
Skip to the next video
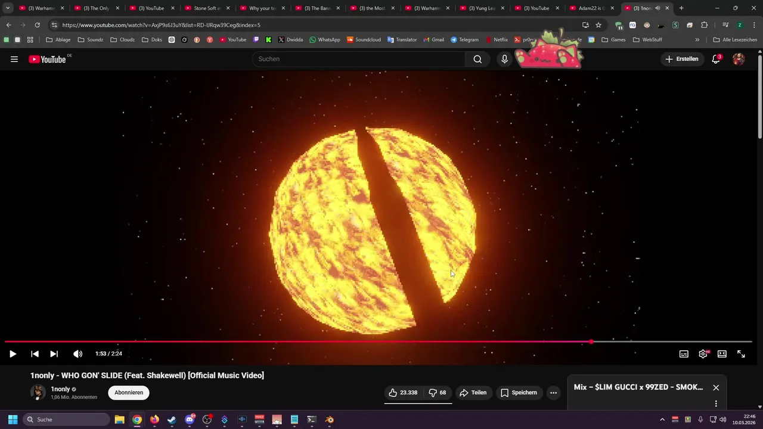click(54, 354)
